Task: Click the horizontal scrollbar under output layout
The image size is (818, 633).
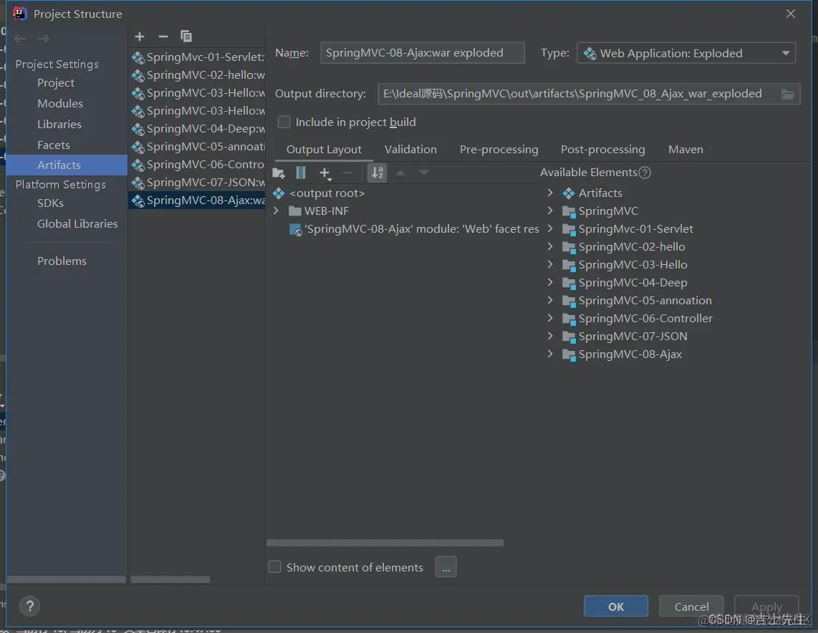Action: point(385,543)
